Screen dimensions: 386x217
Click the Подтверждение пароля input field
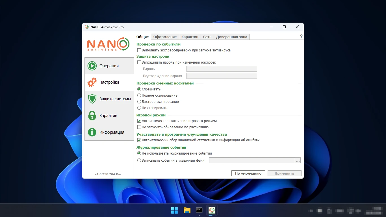tap(222, 76)
